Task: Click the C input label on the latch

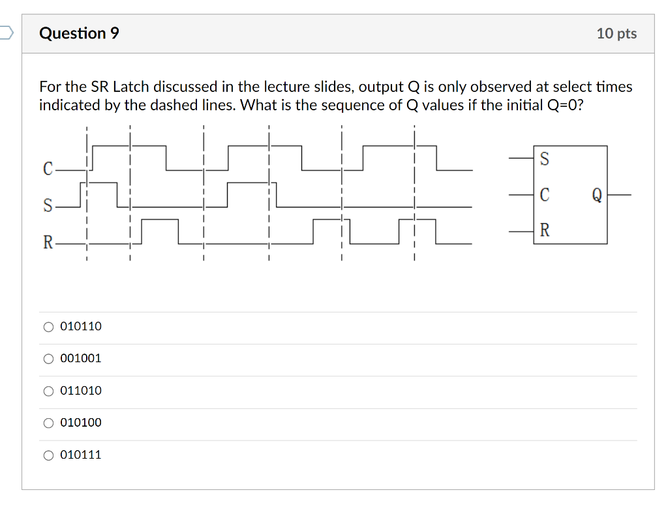Action: (545, 193)
